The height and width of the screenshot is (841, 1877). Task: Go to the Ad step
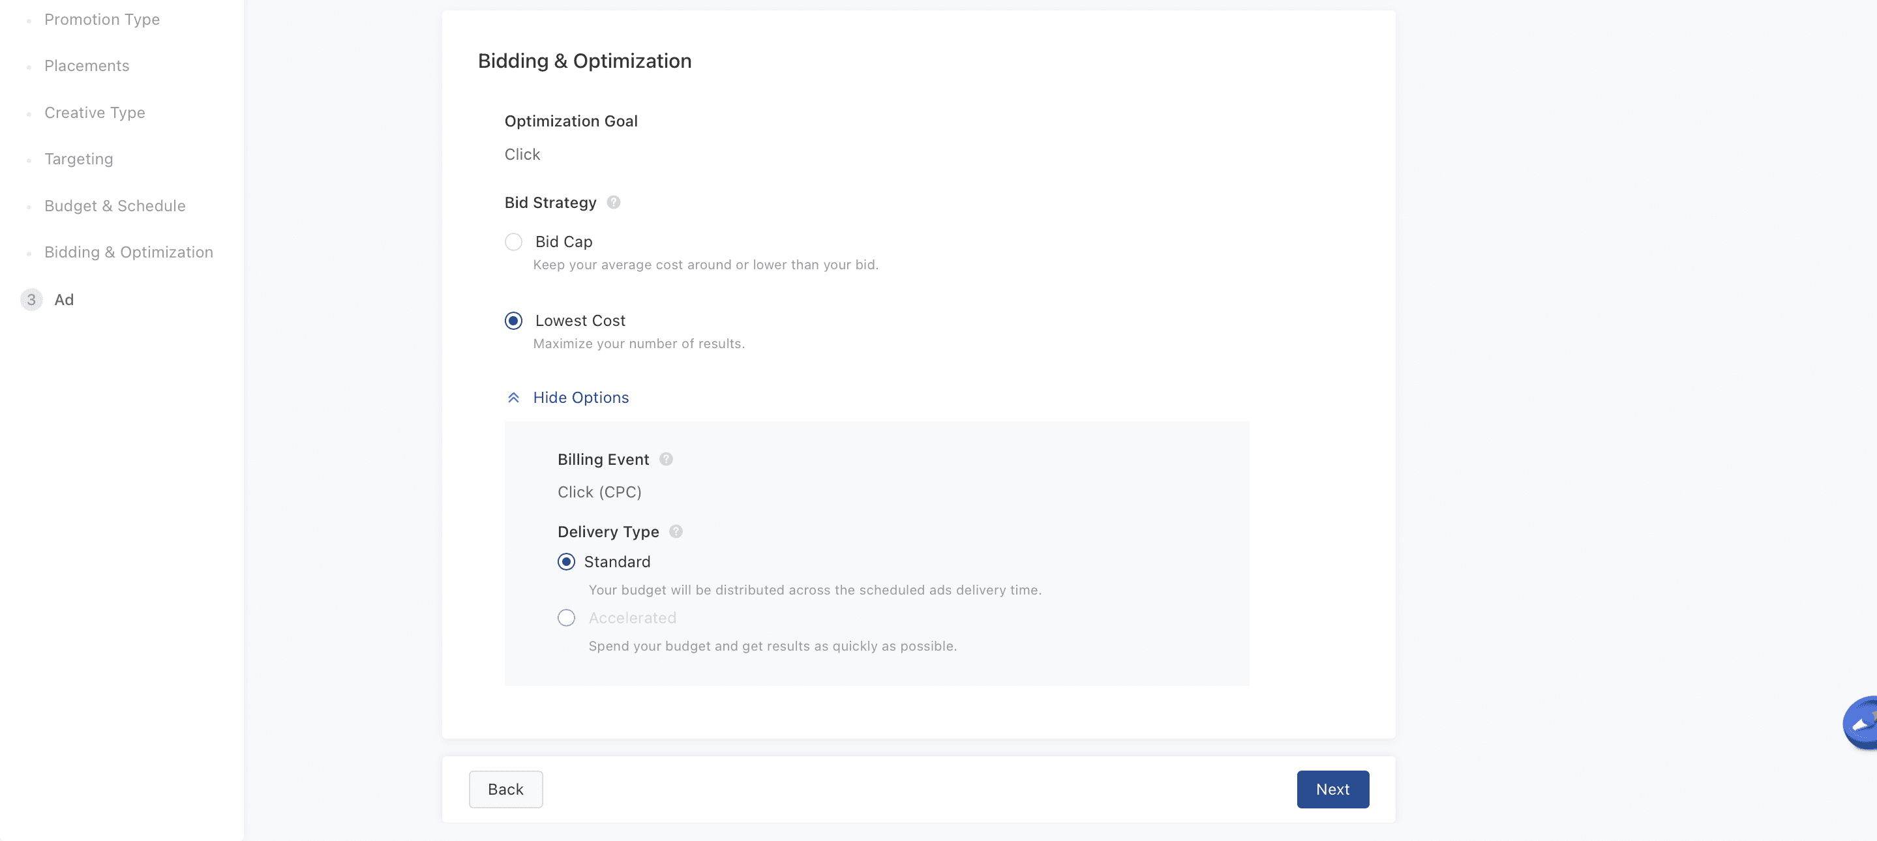click(64, 300)
